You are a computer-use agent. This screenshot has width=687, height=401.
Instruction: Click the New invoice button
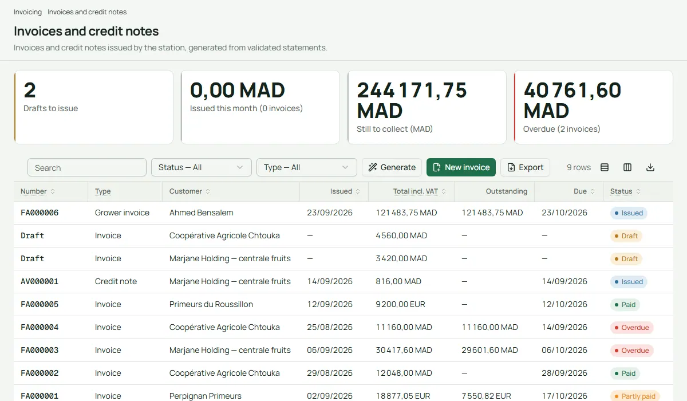461,167
